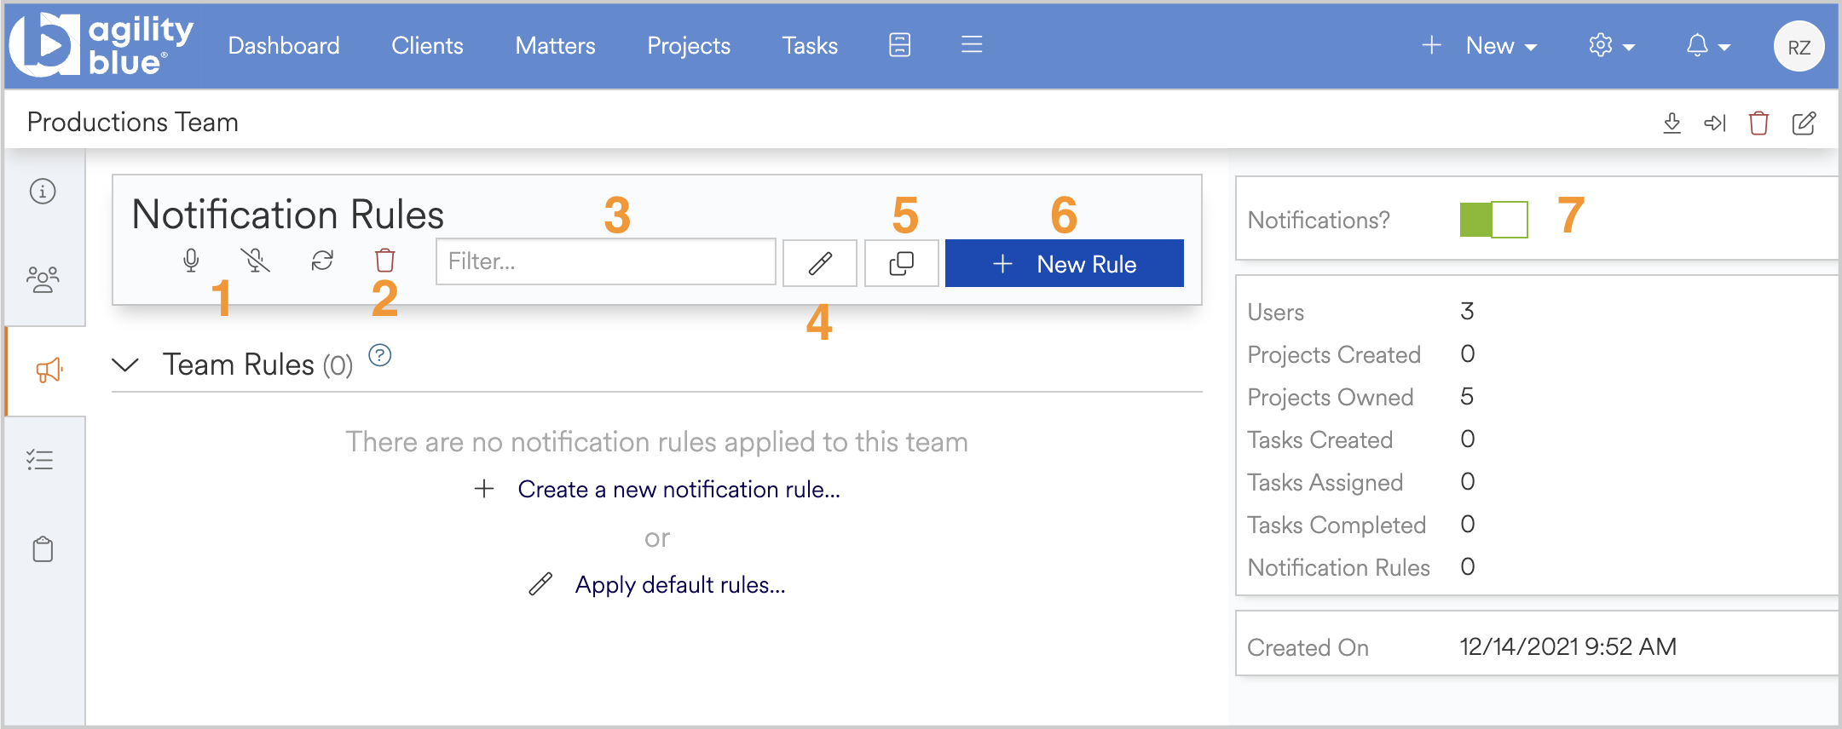Click the pencil apply-default-rules button

pyautogui.click(x=820, y=263)
